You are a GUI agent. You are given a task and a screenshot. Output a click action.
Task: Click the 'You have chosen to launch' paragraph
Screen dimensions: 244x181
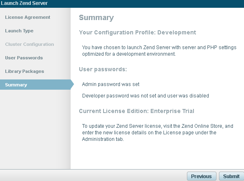pyautogui.click(x=159, y=50)
